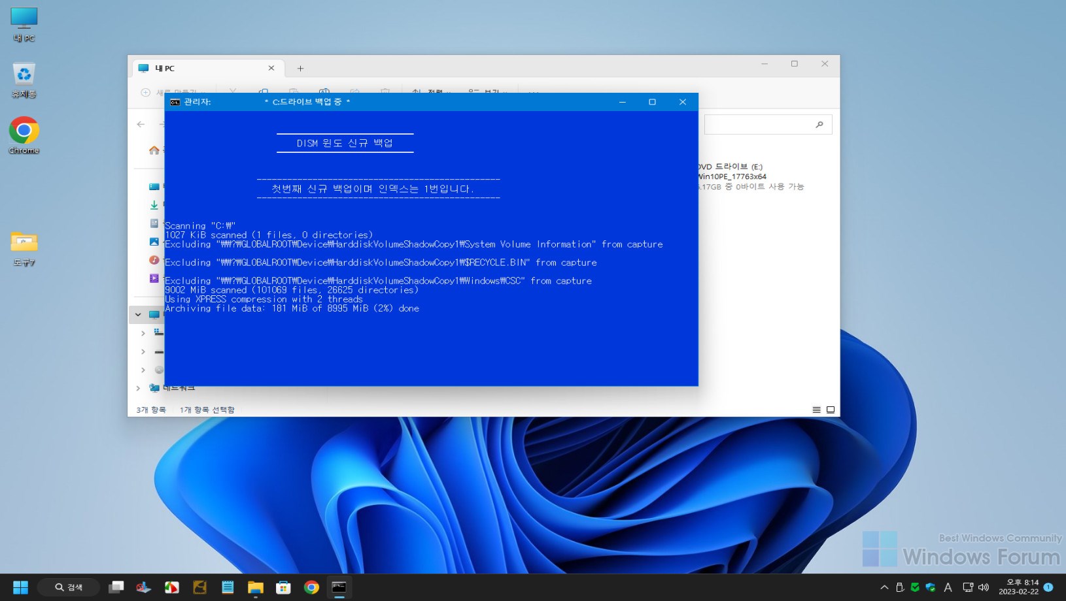Open the green shield tray icon
The height and width of the screenshot is (601, 1066).
(915, 587)
